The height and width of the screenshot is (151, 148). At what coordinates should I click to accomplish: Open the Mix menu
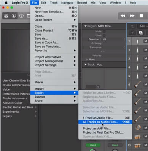93,3
